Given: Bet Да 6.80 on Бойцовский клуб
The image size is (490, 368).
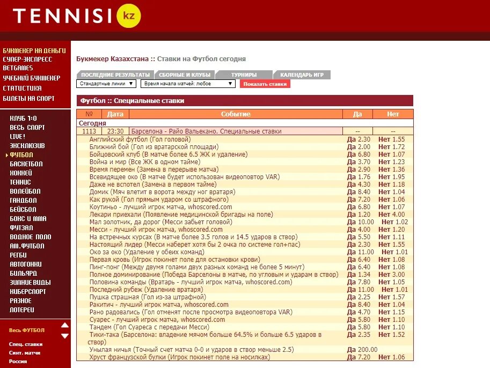Looking at the screenshot, I should pyautogui.click(x=359, y=154).
